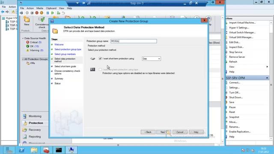Open the red toolbox app on taskbar
274x154 pixels.
tap(46, 150)
